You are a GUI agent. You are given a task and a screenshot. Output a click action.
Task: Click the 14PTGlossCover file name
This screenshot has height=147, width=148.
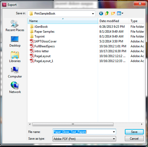(x=45, y=41)
